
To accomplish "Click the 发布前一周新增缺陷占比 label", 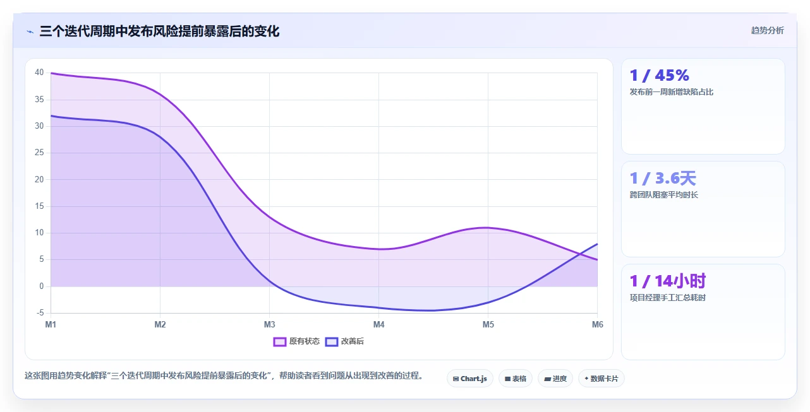I will [x=672, y=92].
